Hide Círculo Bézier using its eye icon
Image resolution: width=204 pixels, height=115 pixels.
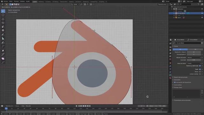tap(202, 13)
